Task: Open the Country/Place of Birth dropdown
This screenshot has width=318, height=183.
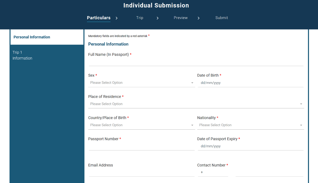Action: pyautogui.click(x=142, y=125)
